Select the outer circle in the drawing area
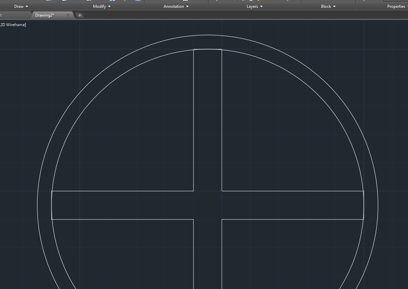The width and height of the screenshot is (408, 289). [x=208, y=35]
